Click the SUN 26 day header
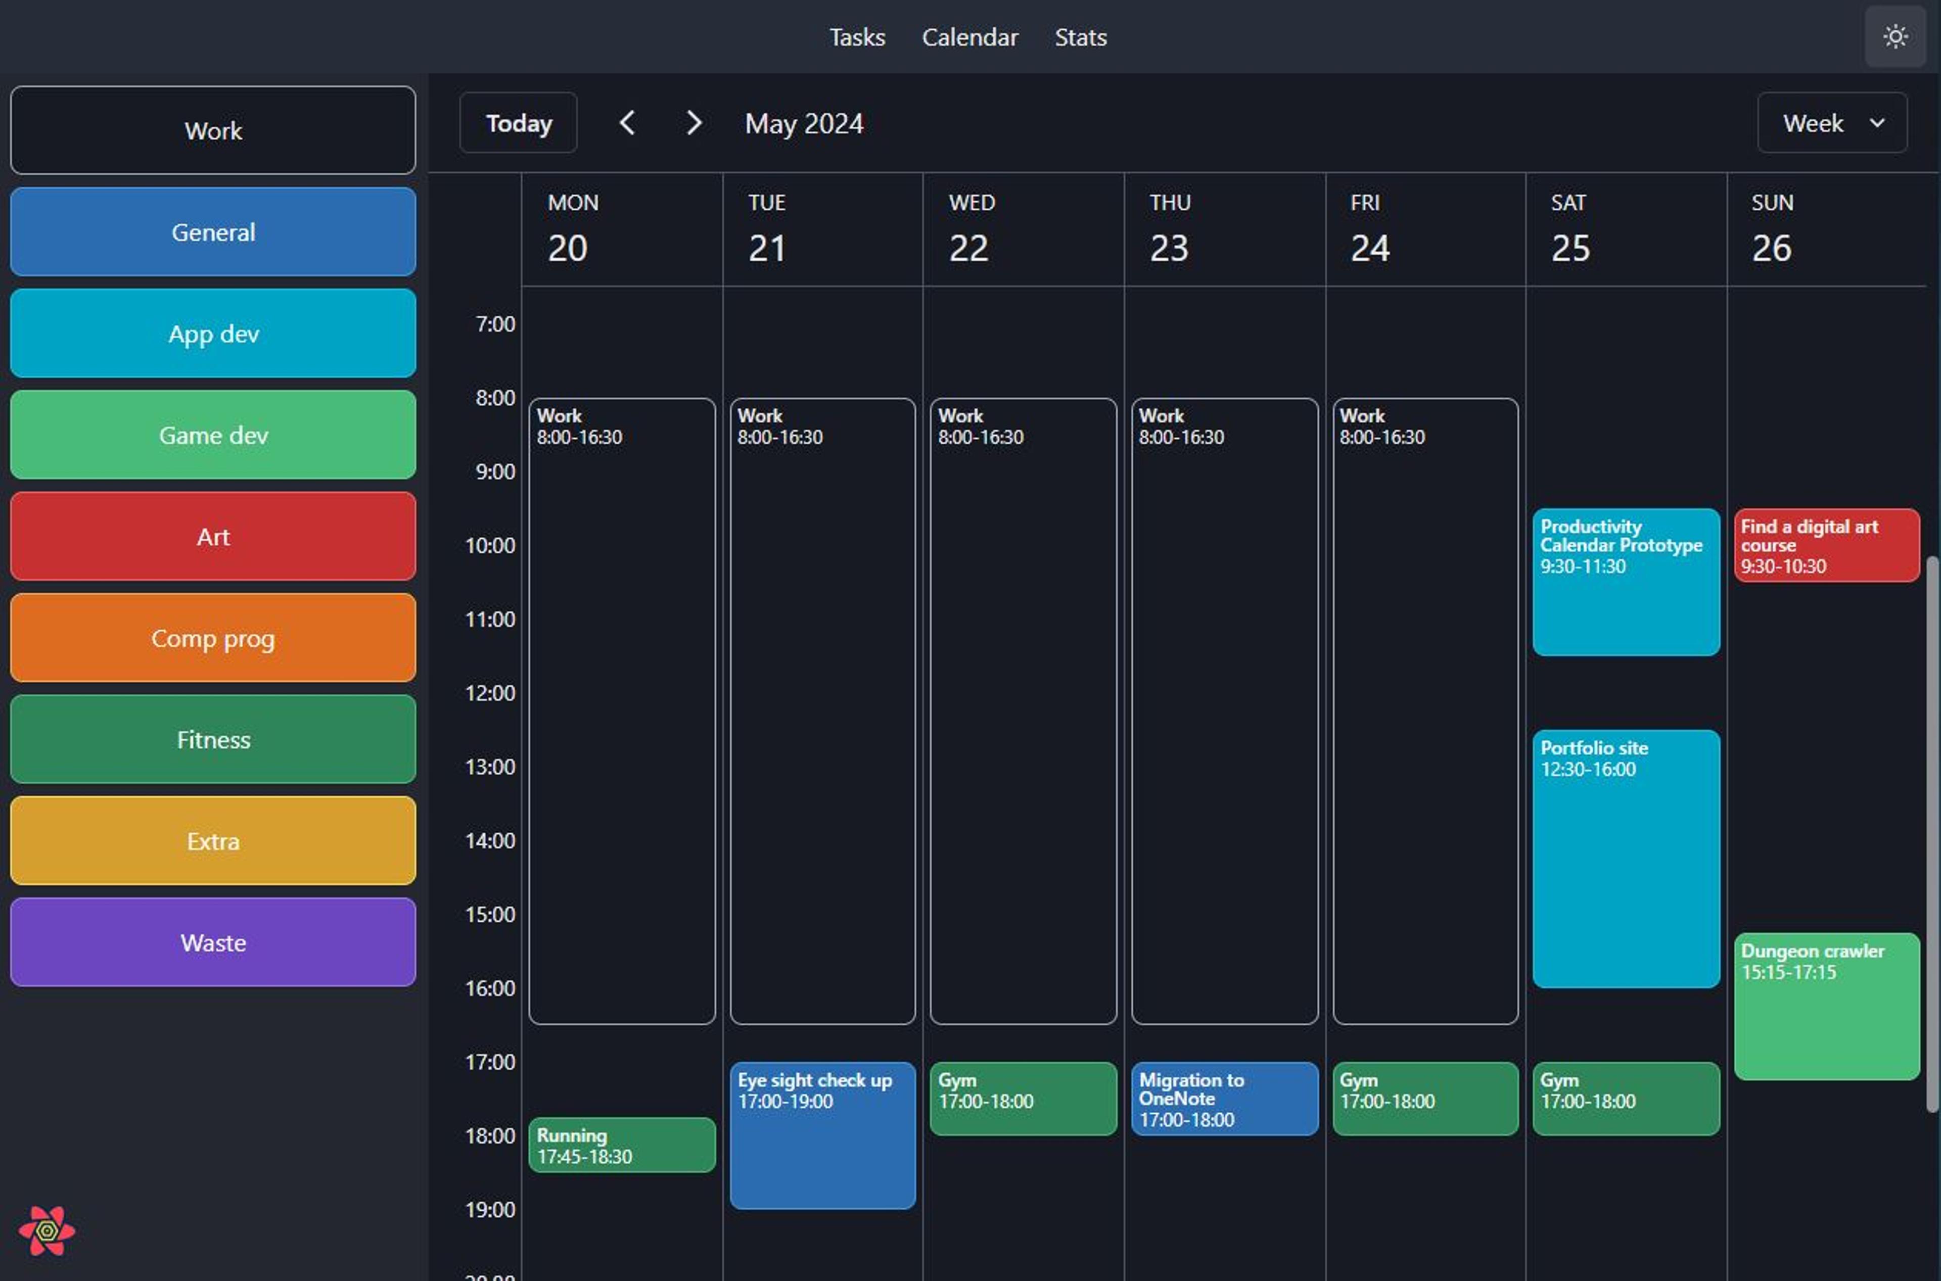This screenshot has width=1941, height=1281. [1827, 229]
